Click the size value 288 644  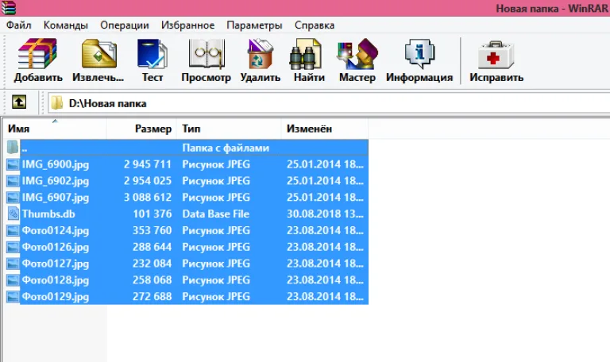[x=152, y=247]
